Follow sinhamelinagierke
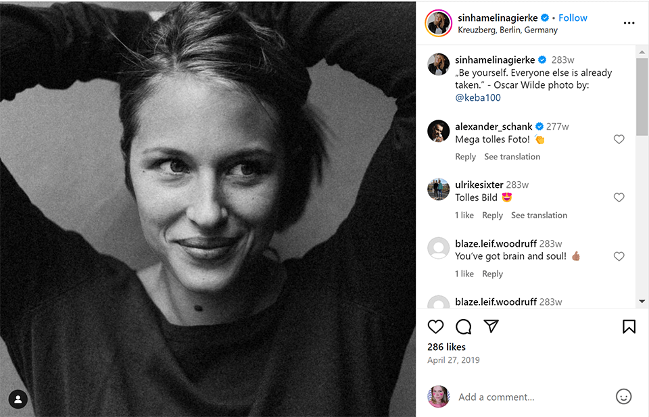This screenshot has height=417, width=649. [x=573, y=18]
